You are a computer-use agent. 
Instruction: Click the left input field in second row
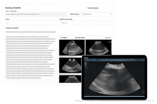tap(31, 23)
